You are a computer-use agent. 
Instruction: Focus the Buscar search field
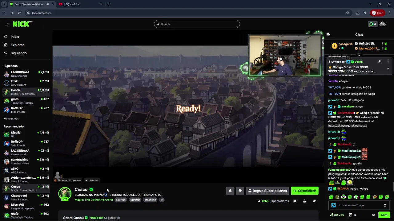[x=197, y=24]
